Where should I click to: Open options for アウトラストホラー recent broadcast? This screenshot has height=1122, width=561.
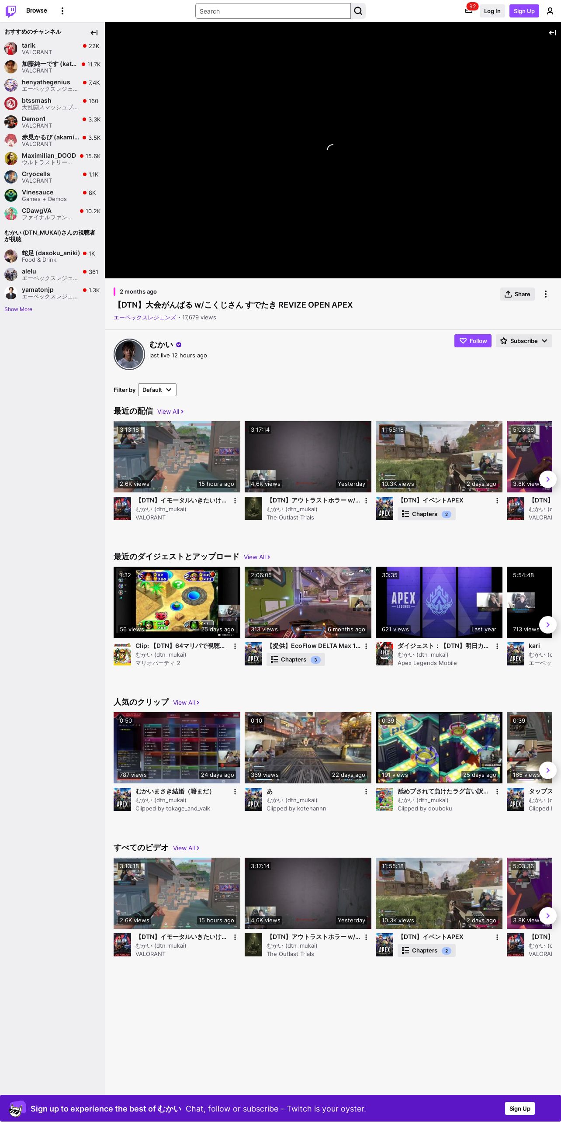[x=366, y=501]
